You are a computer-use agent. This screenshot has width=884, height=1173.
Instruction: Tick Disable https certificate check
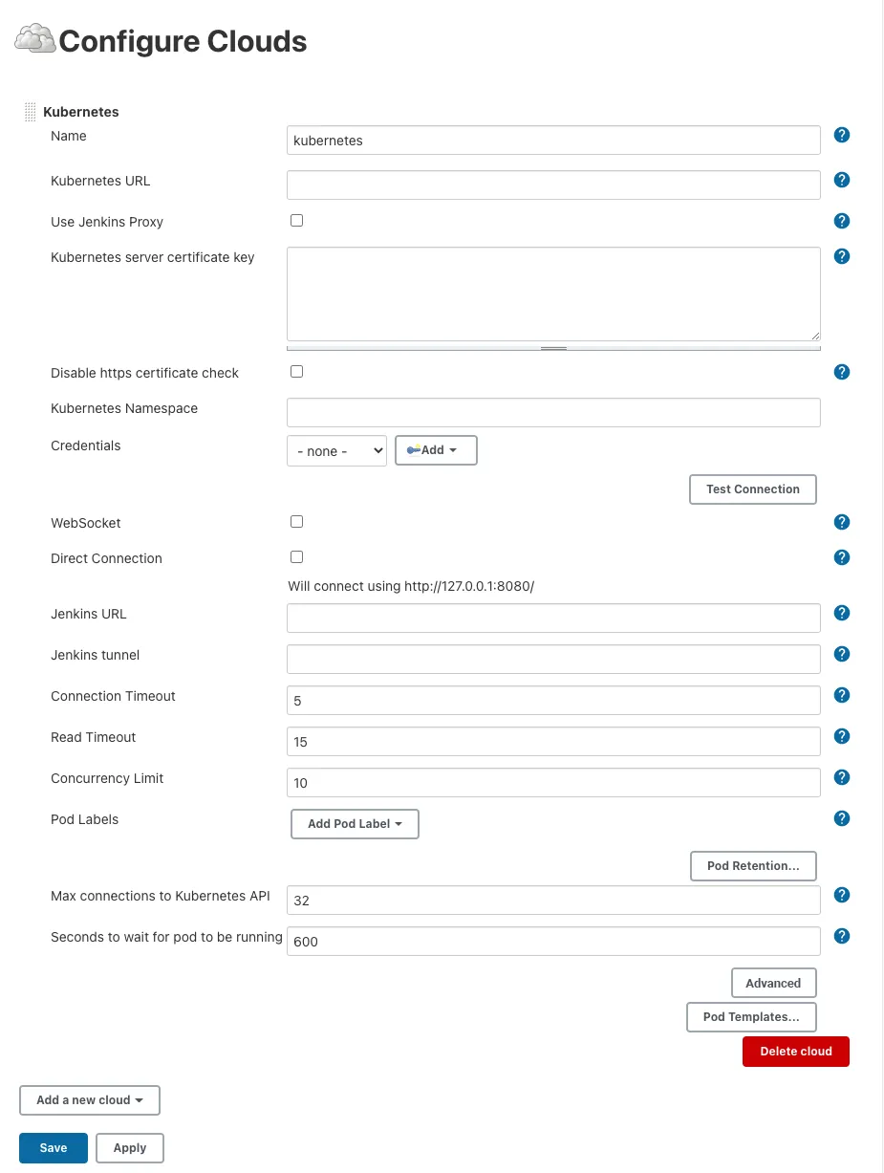pos(296,371)
